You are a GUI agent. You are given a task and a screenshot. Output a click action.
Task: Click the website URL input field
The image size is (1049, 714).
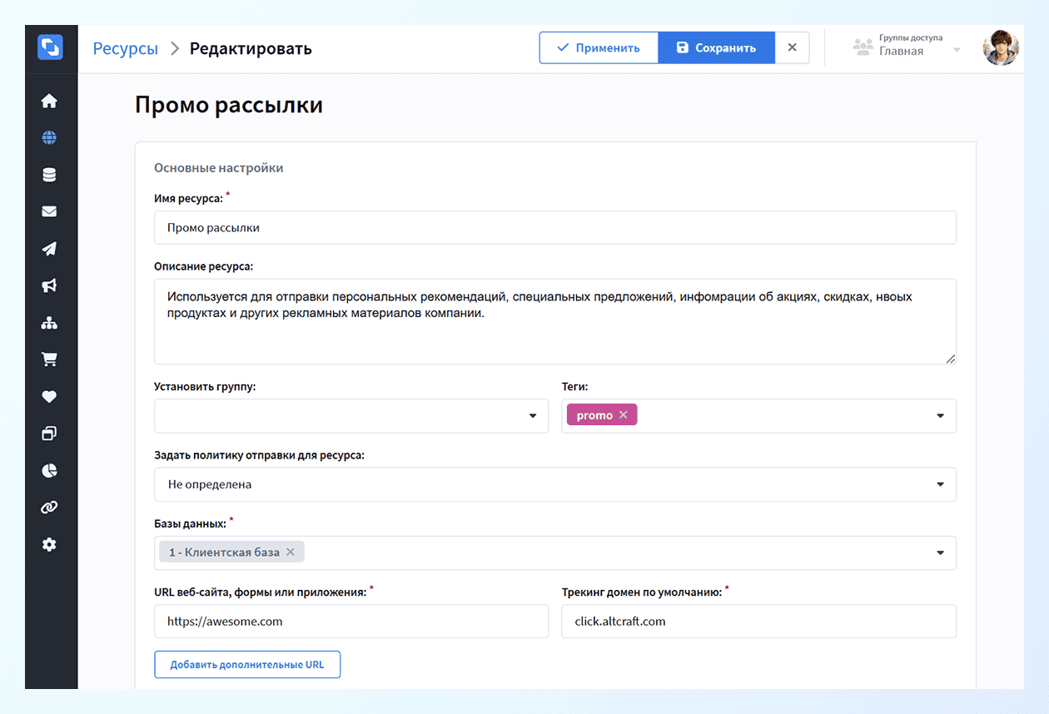[350, 621]
